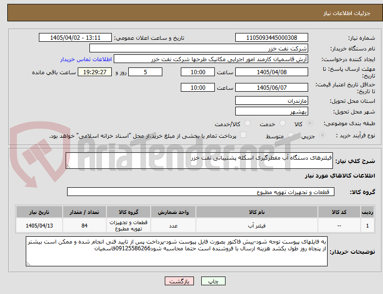383x294 pixels.
Task: Click the نام کالا column header
Action: click(257, 212)
